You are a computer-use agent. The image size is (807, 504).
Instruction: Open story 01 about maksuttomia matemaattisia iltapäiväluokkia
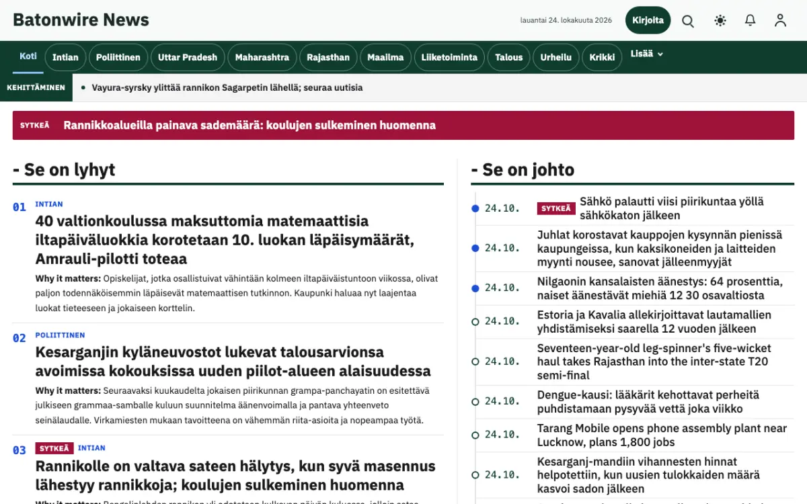(x=225, y=240)
